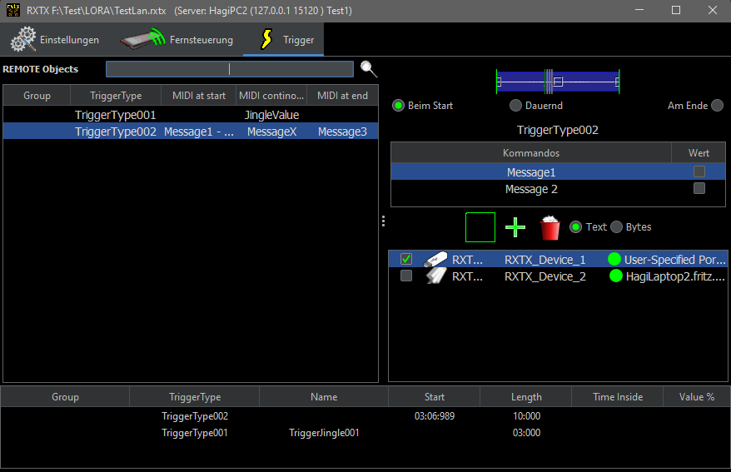Select the TriggerType001 row in REMOTE Objects
Viewport: 731px width, 472px height.
116,115
